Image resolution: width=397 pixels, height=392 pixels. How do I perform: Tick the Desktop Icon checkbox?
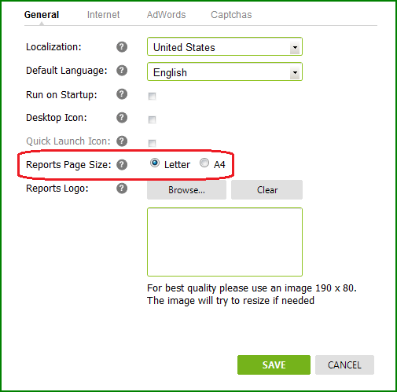152,119
